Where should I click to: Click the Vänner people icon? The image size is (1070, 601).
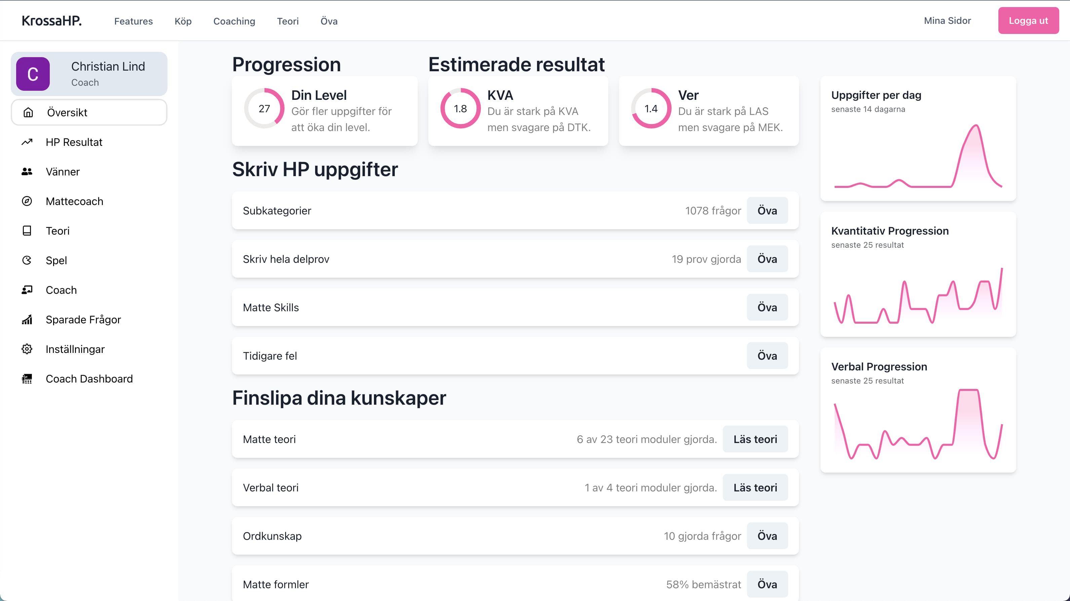click(27, 171)
